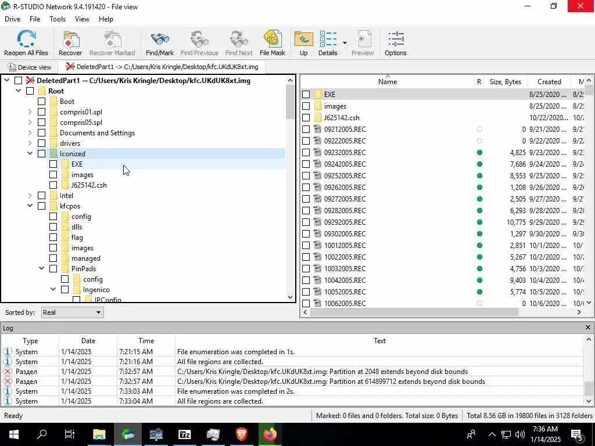Viewport: 595px width, 446px height.
Task: Click the 09232005.REC file icon
Action: (318, 153)
